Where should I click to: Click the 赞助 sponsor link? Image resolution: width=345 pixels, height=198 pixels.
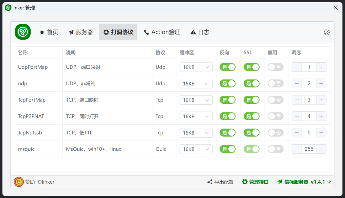(30, 182)
